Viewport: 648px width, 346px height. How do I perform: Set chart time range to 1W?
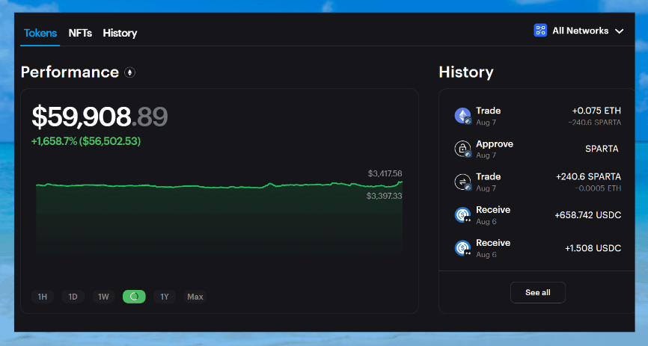click(103, 297)
